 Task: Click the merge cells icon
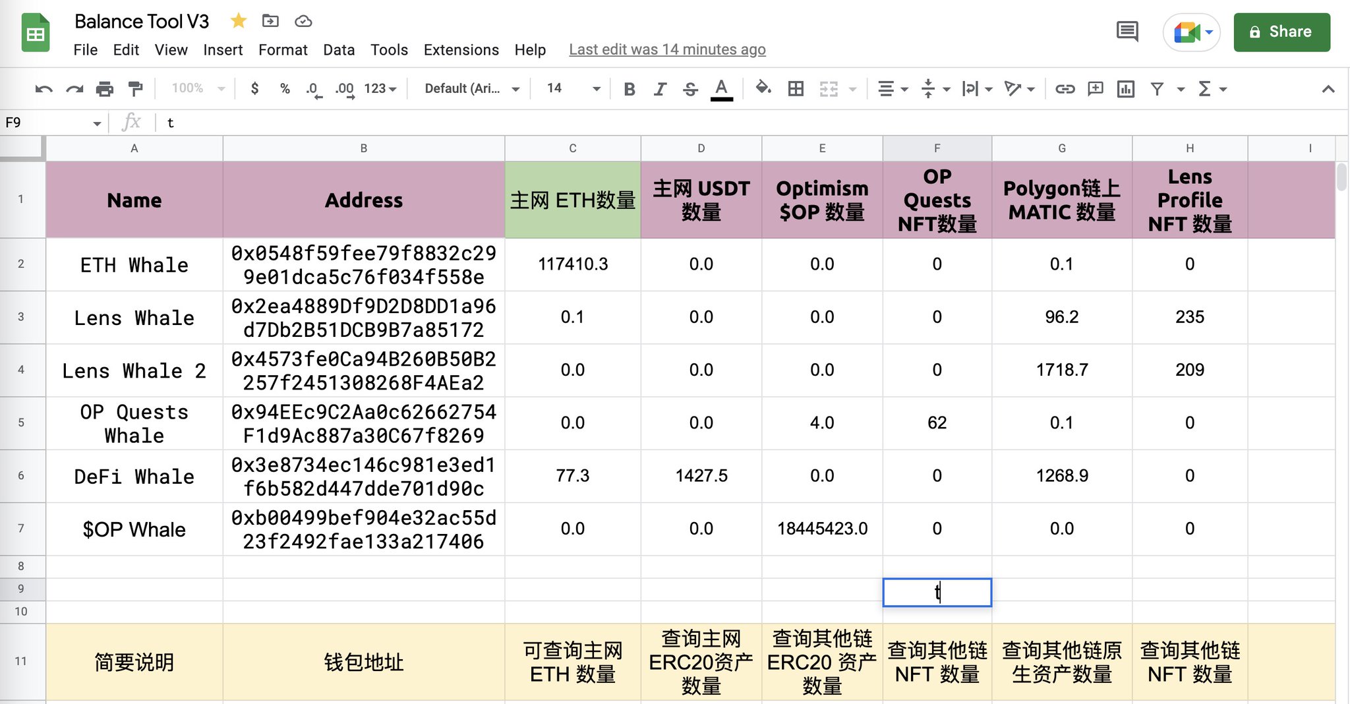(829, 89)
